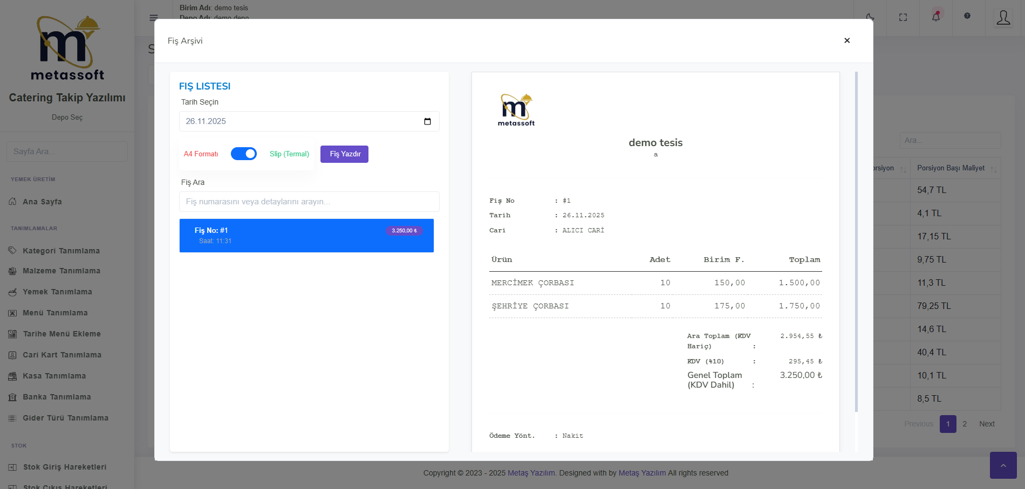This screenshot has height=489, width=1025.
Task: Click the scroll-to-top arrow button
Action: (1003, 465)
